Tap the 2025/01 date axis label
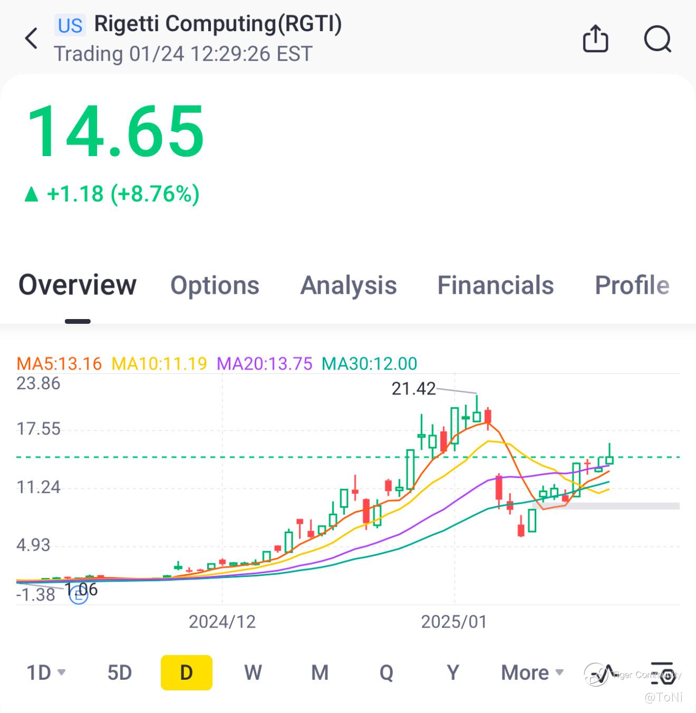Image resolution: width=696 pixels, height=713 pixels. pos(454,622)
